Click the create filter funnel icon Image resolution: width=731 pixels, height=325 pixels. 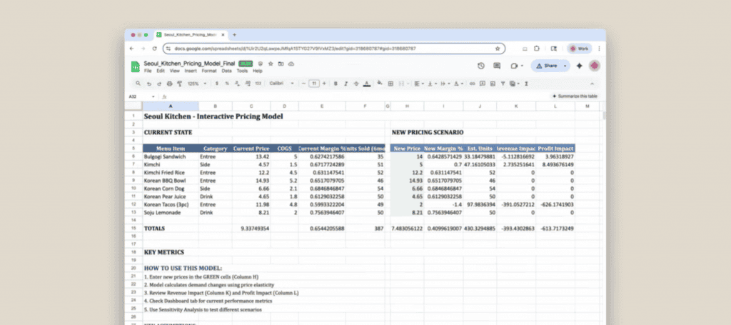tap(503, 84)
